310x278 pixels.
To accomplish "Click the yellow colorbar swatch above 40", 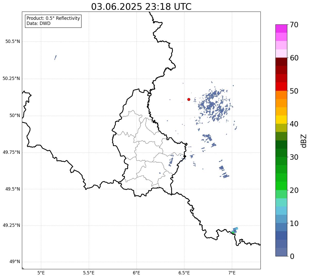I will point(281,120).
